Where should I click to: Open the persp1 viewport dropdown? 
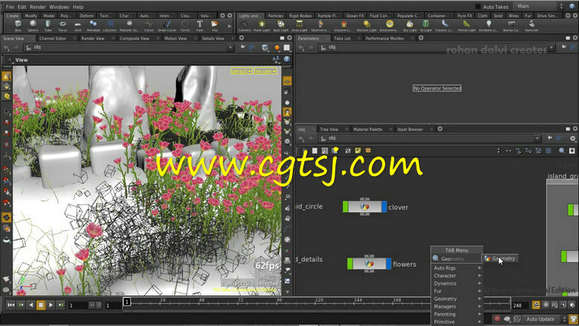(241, 71)
